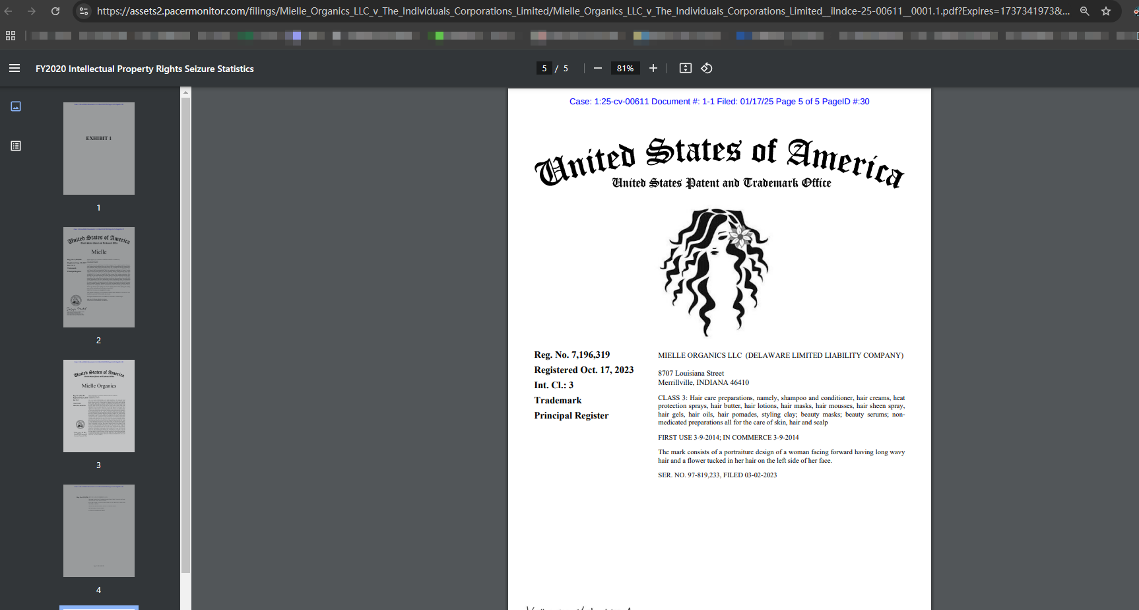Image resolution: width=1139 pixels, height=610 pixels.
Task: Open page 2 thumbnail Mielle
Action: click(x=99, y=277)
